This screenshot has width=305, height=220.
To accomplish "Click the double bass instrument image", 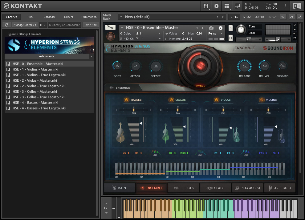I will coord(120,133).
